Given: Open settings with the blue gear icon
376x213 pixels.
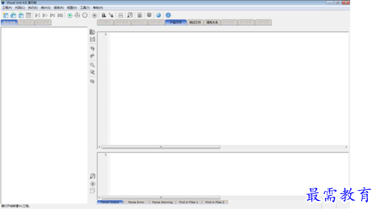Looking at the screenshot, I should point(158,16).
